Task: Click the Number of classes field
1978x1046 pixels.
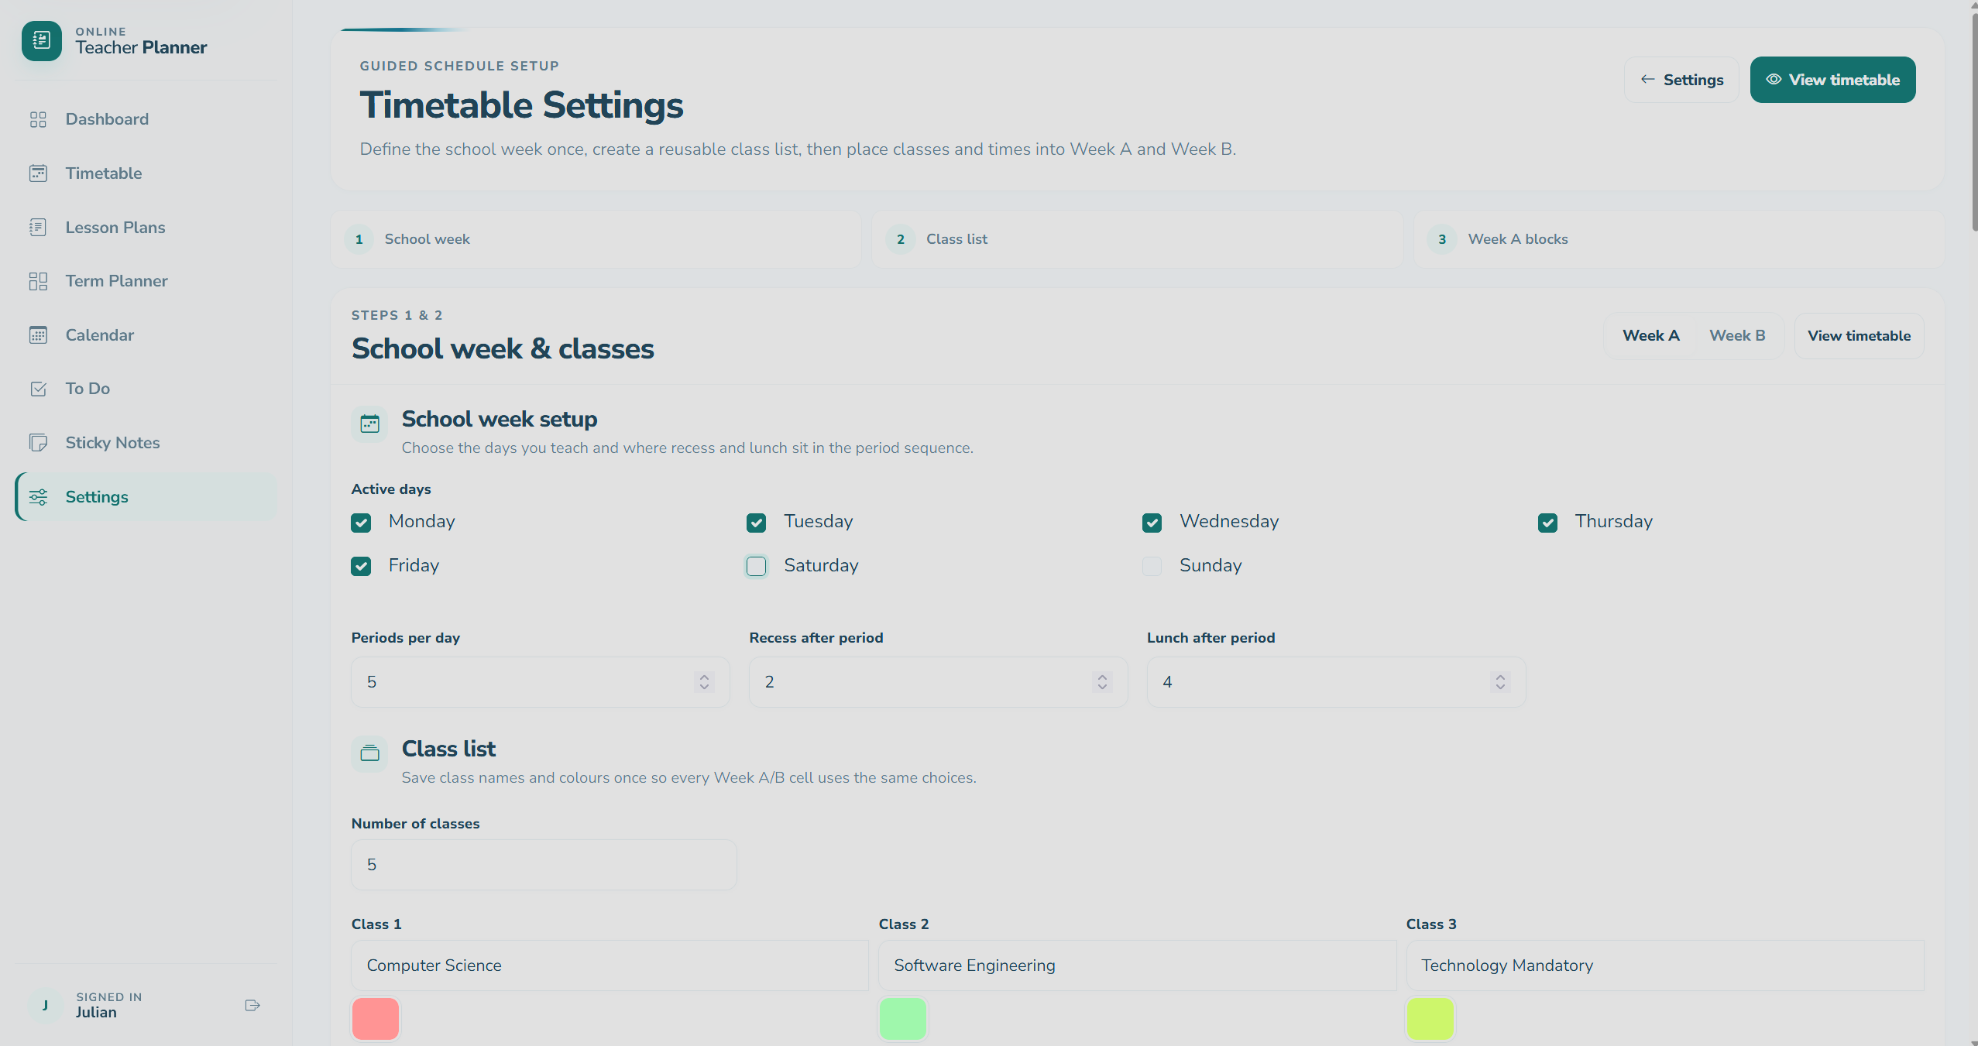Action: 544,865
